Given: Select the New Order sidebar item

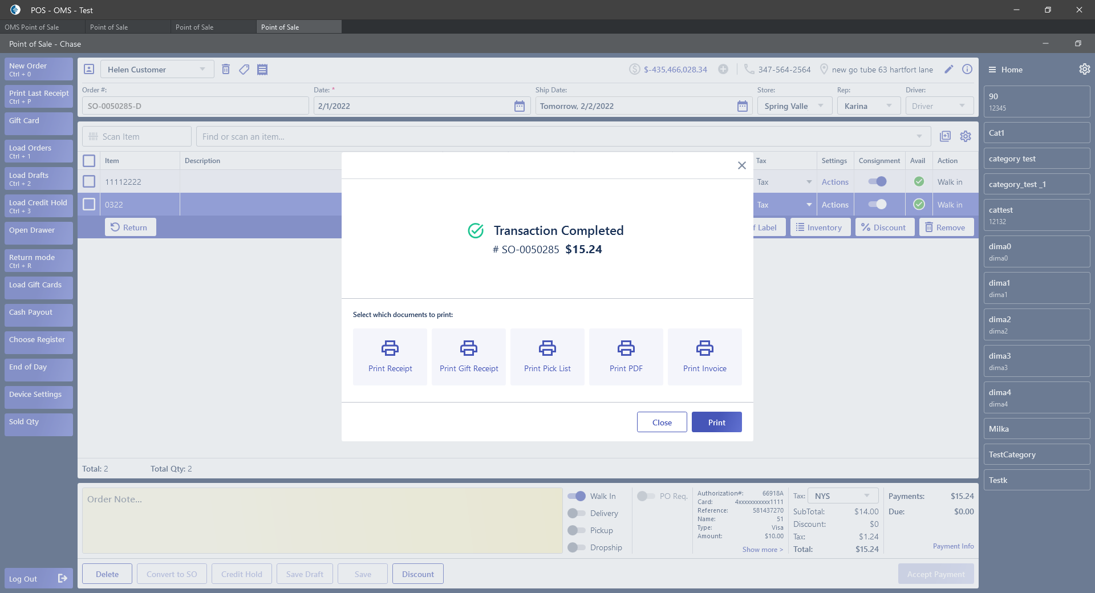Looking at the screenshot, I should pyautogui.click(x=39, y=69).
